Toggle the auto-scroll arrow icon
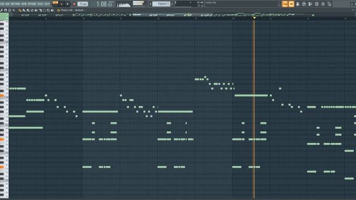This screenshot has width=356, height=200. click(x=291, y=4)
